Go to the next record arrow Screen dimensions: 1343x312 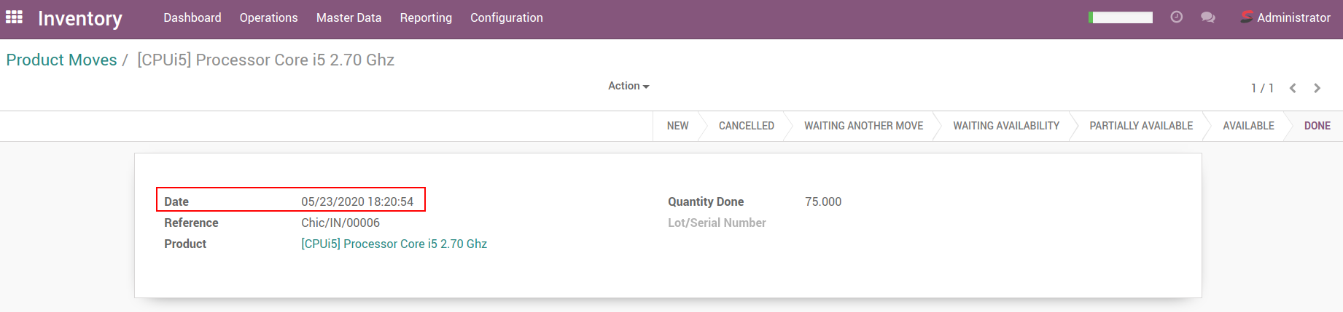coord(1317,88)
